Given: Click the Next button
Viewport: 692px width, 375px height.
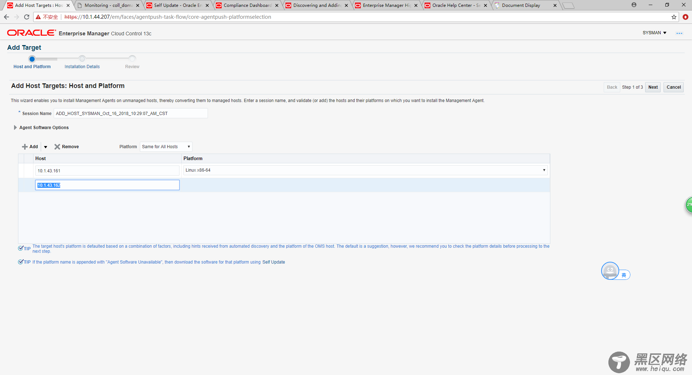Looking at the screenshot, I should tap(653, 87).
